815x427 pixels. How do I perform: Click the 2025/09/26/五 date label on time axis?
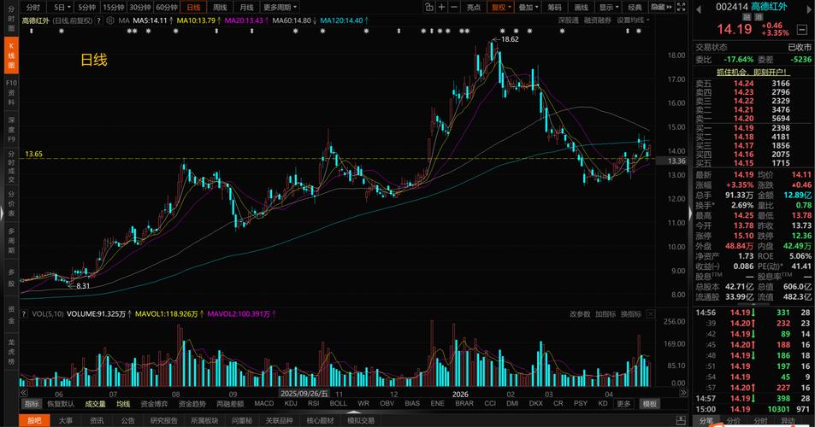[304, 394]
